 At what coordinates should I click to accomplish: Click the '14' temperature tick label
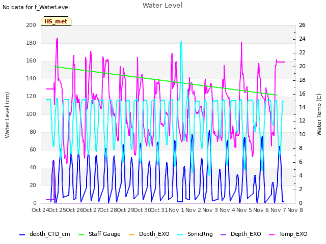click(x=302, y=107)
